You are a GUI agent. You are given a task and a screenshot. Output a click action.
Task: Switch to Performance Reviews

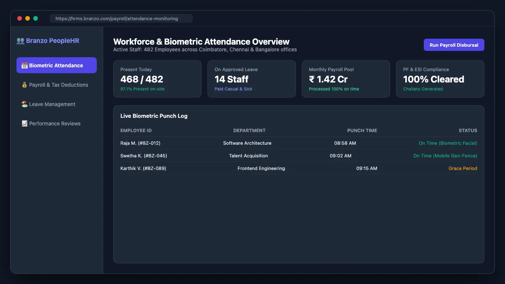pyautogui.click(x=56, y=123)
